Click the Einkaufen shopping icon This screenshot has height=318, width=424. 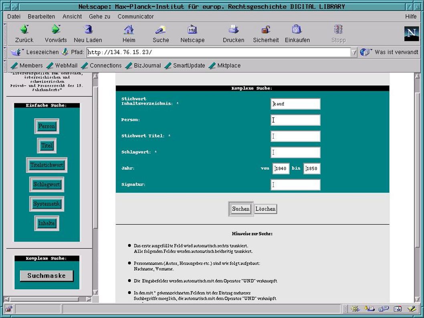click(x=297, y=29)
